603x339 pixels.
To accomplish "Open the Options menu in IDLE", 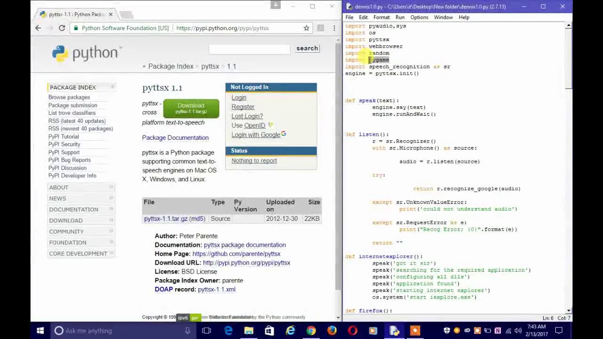I will coord(419,17).
